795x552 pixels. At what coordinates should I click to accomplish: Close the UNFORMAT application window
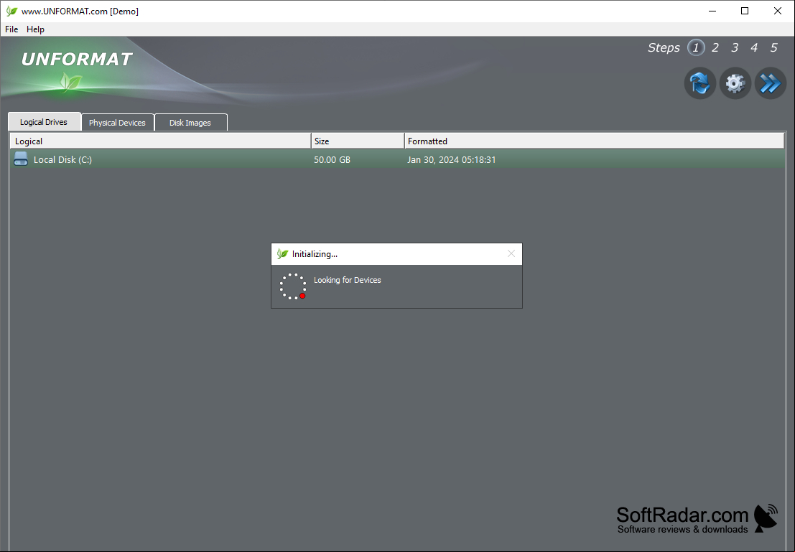(778, 11)
